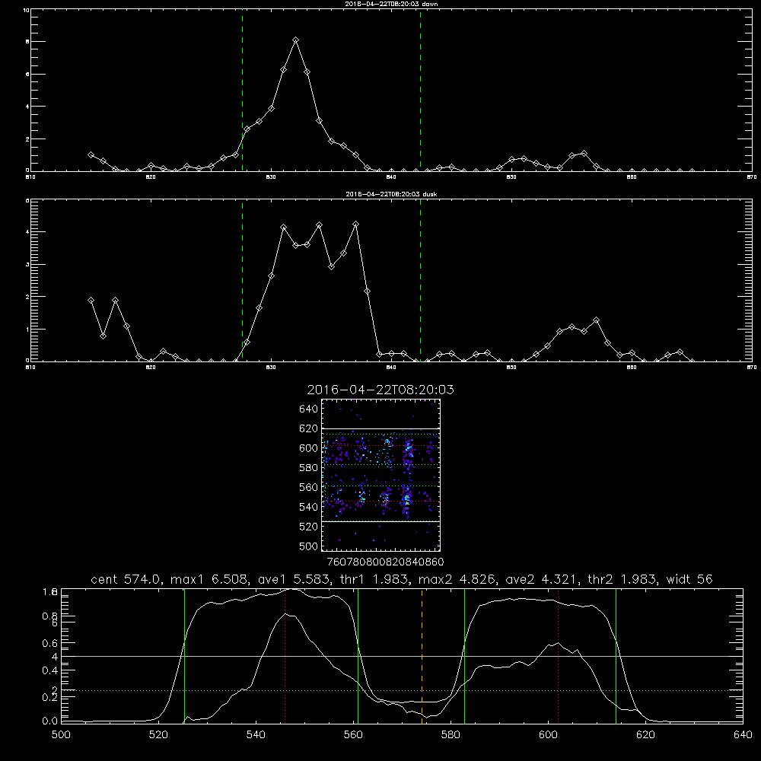The width and height of the screenshot is (761, 761).
Task: Click the "max2 4.826" value
Action: (x=457, y=579)
